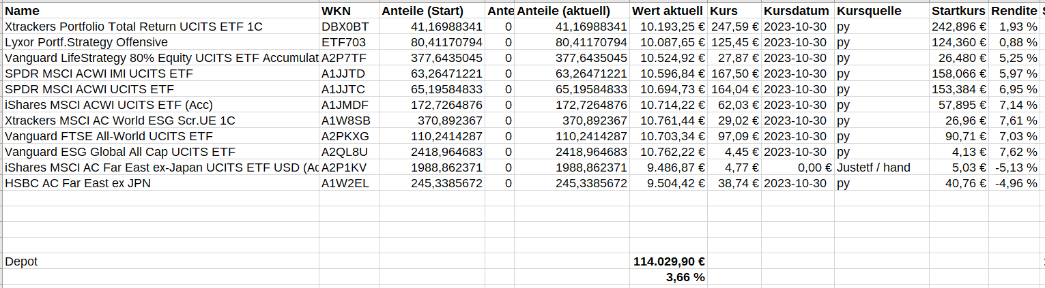The height and width of the screenshot is (288, 1045).
Task: Select the "Kursdatum" header cell
Action: [x=797, y=11]
